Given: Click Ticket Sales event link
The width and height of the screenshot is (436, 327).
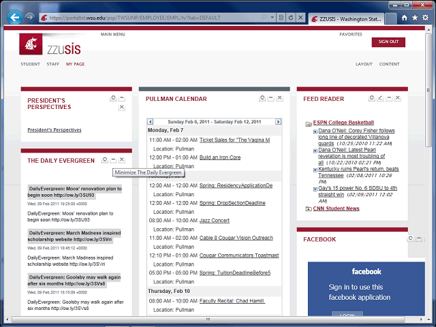Looking at the screenshot, I should (x=234, y=140).
